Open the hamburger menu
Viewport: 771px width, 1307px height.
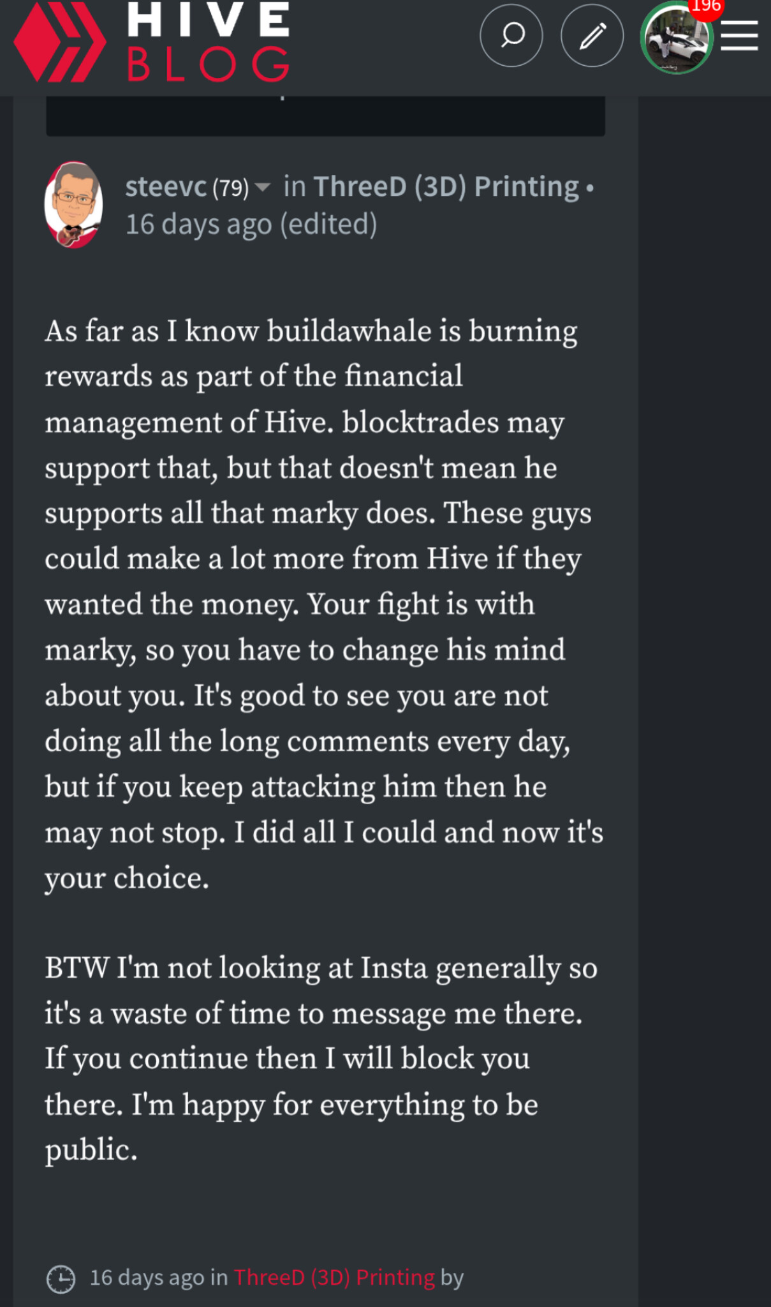click(740, 36)
